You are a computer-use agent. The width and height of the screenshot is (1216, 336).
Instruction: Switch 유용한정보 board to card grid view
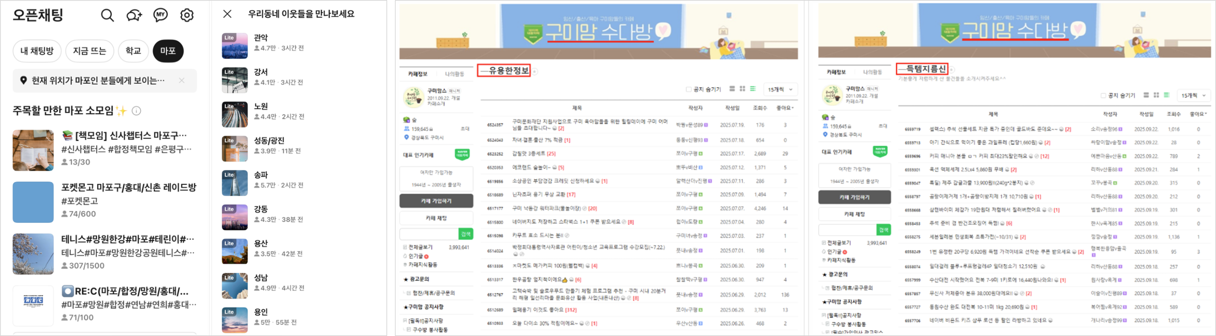[742, 89]
